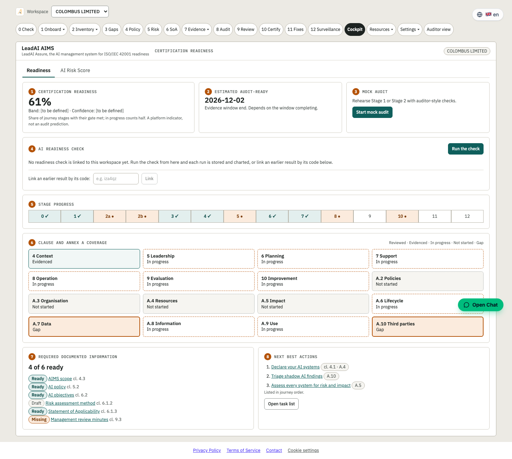Open the 3 Gaps stage

(112, 29)
